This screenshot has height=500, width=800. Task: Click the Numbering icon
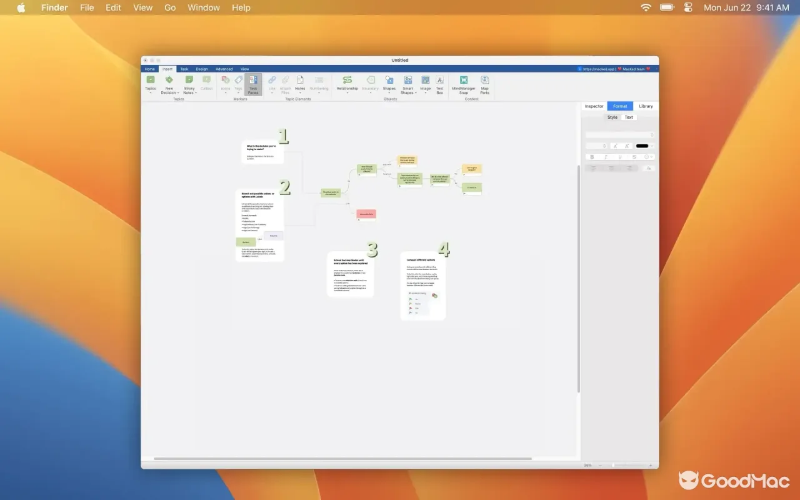[319, 80]
